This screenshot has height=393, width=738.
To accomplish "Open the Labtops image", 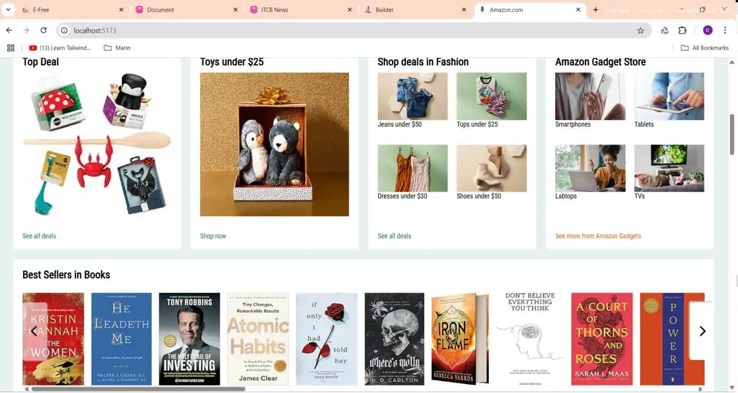I will (x=590, y=168).
